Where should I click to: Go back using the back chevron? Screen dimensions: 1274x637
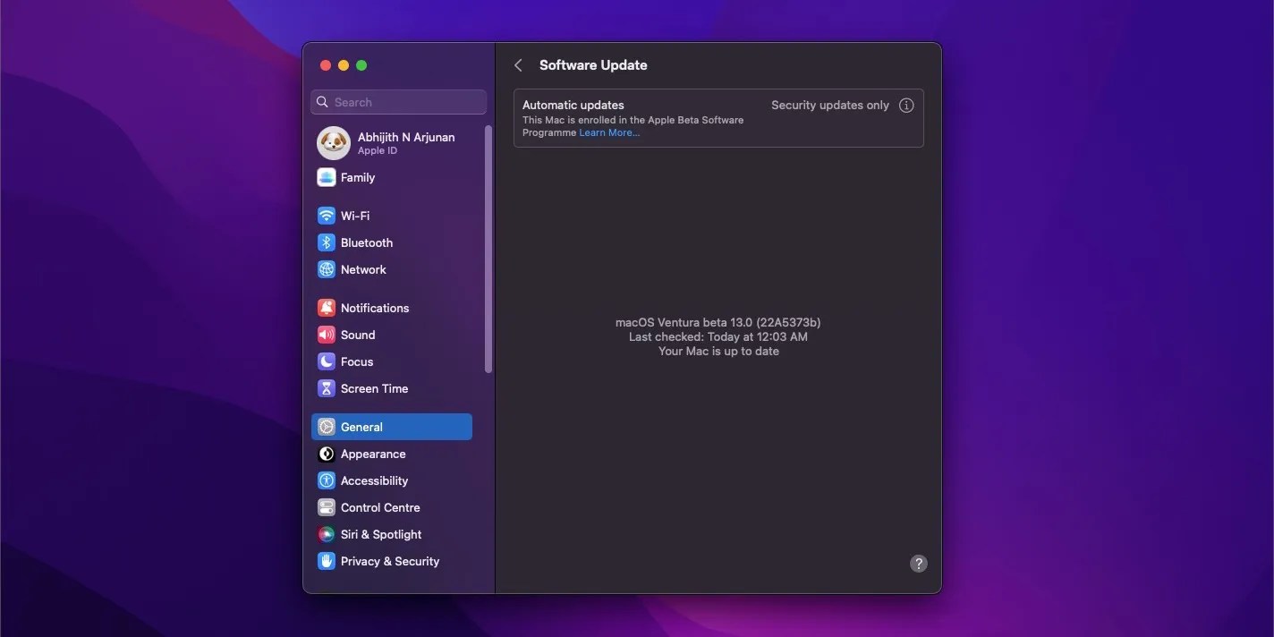pyautogui.click(x=517, y=64)
